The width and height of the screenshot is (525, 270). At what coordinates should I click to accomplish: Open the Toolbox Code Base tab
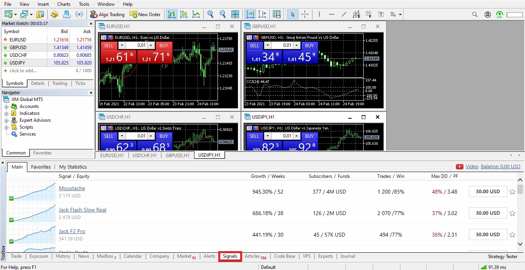click(x=285, y=256)
